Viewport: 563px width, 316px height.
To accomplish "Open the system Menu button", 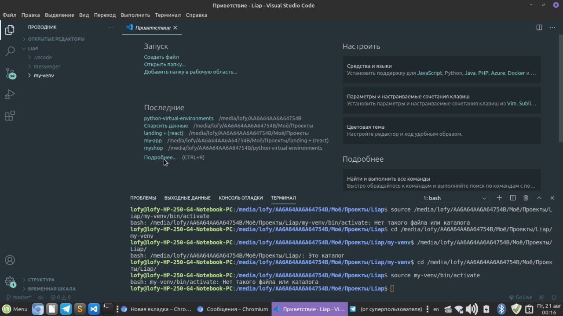I will 15,309.
